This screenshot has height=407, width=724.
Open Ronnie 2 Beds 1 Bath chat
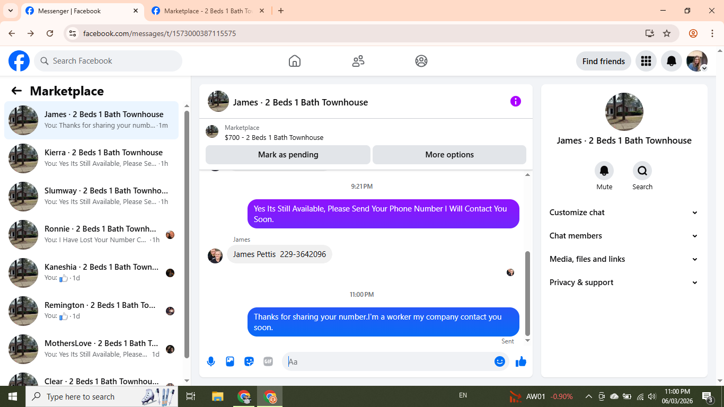(91, 234)
